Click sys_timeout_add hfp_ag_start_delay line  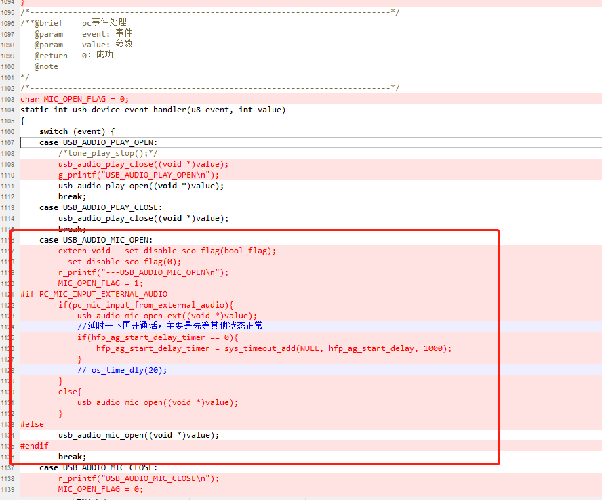point(274,348)
